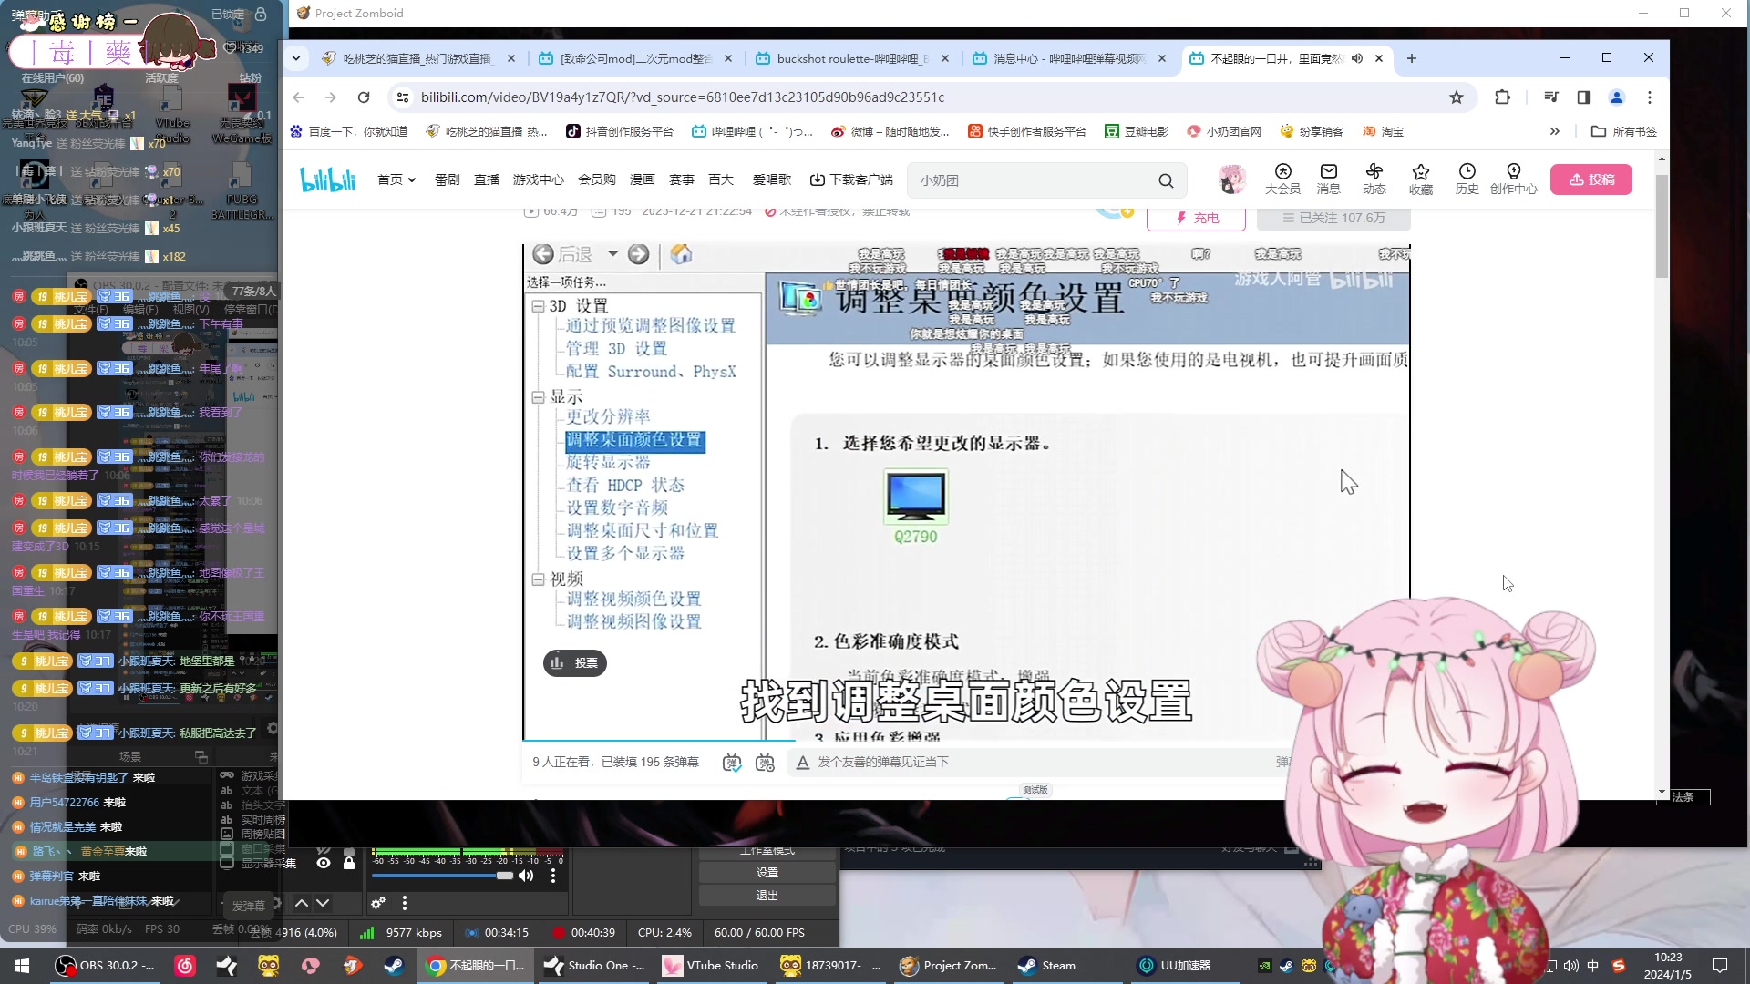Click the video progress bar
Screen dimensions: 1750x984
(966, 741)
